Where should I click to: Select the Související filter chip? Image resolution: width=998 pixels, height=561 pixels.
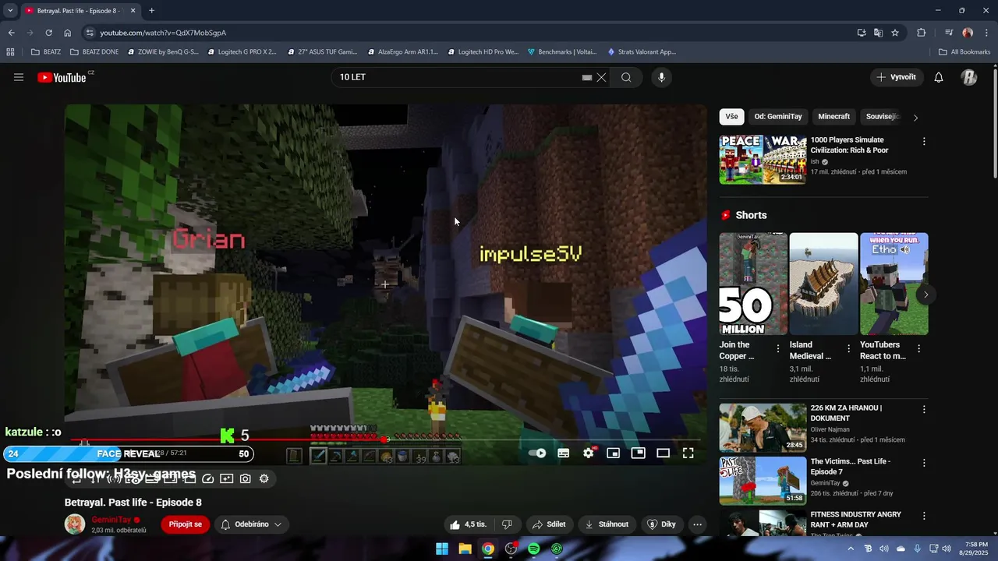[883, 116]
